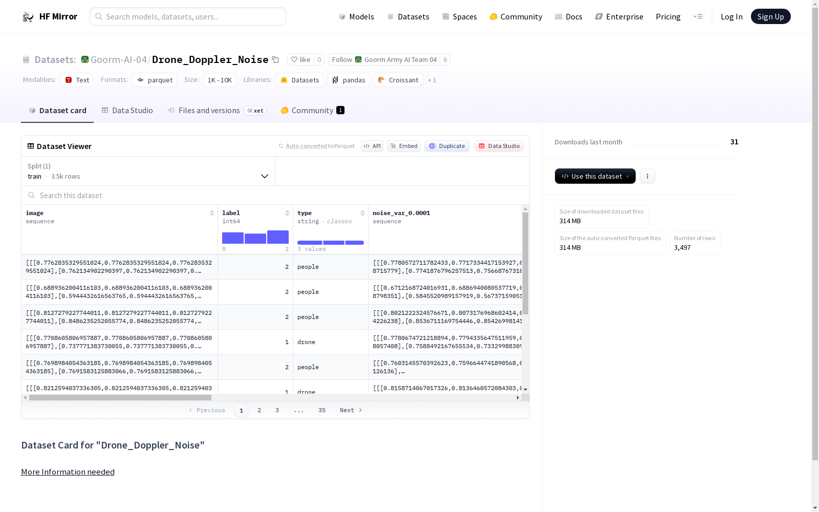Click the Sign Up button
Viewport: 819px width, 512px height.
click(771, 16)
